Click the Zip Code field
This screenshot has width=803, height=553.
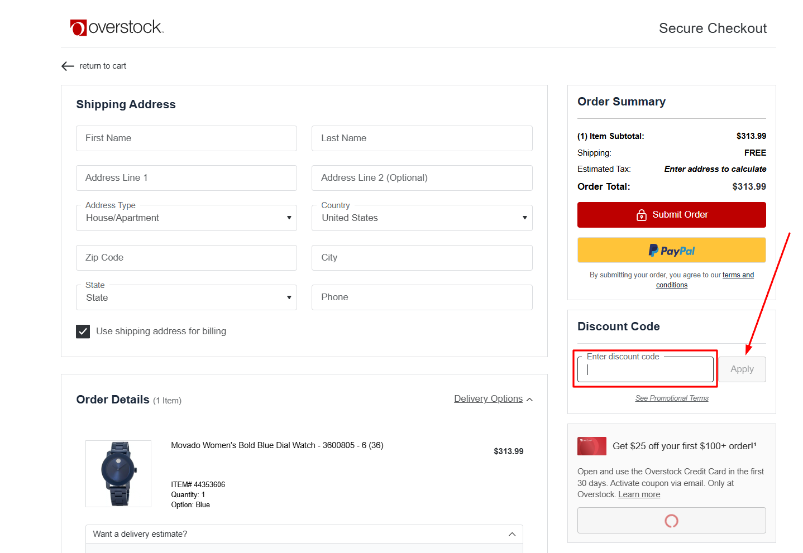click(187, 258)
